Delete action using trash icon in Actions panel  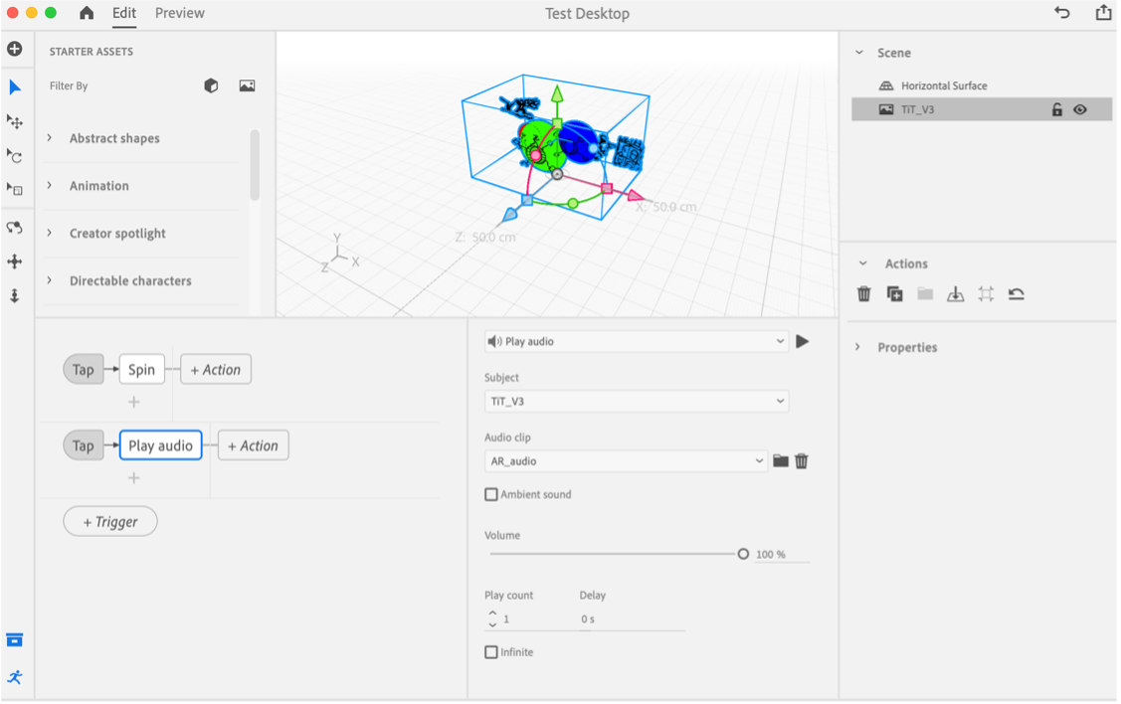863,293
